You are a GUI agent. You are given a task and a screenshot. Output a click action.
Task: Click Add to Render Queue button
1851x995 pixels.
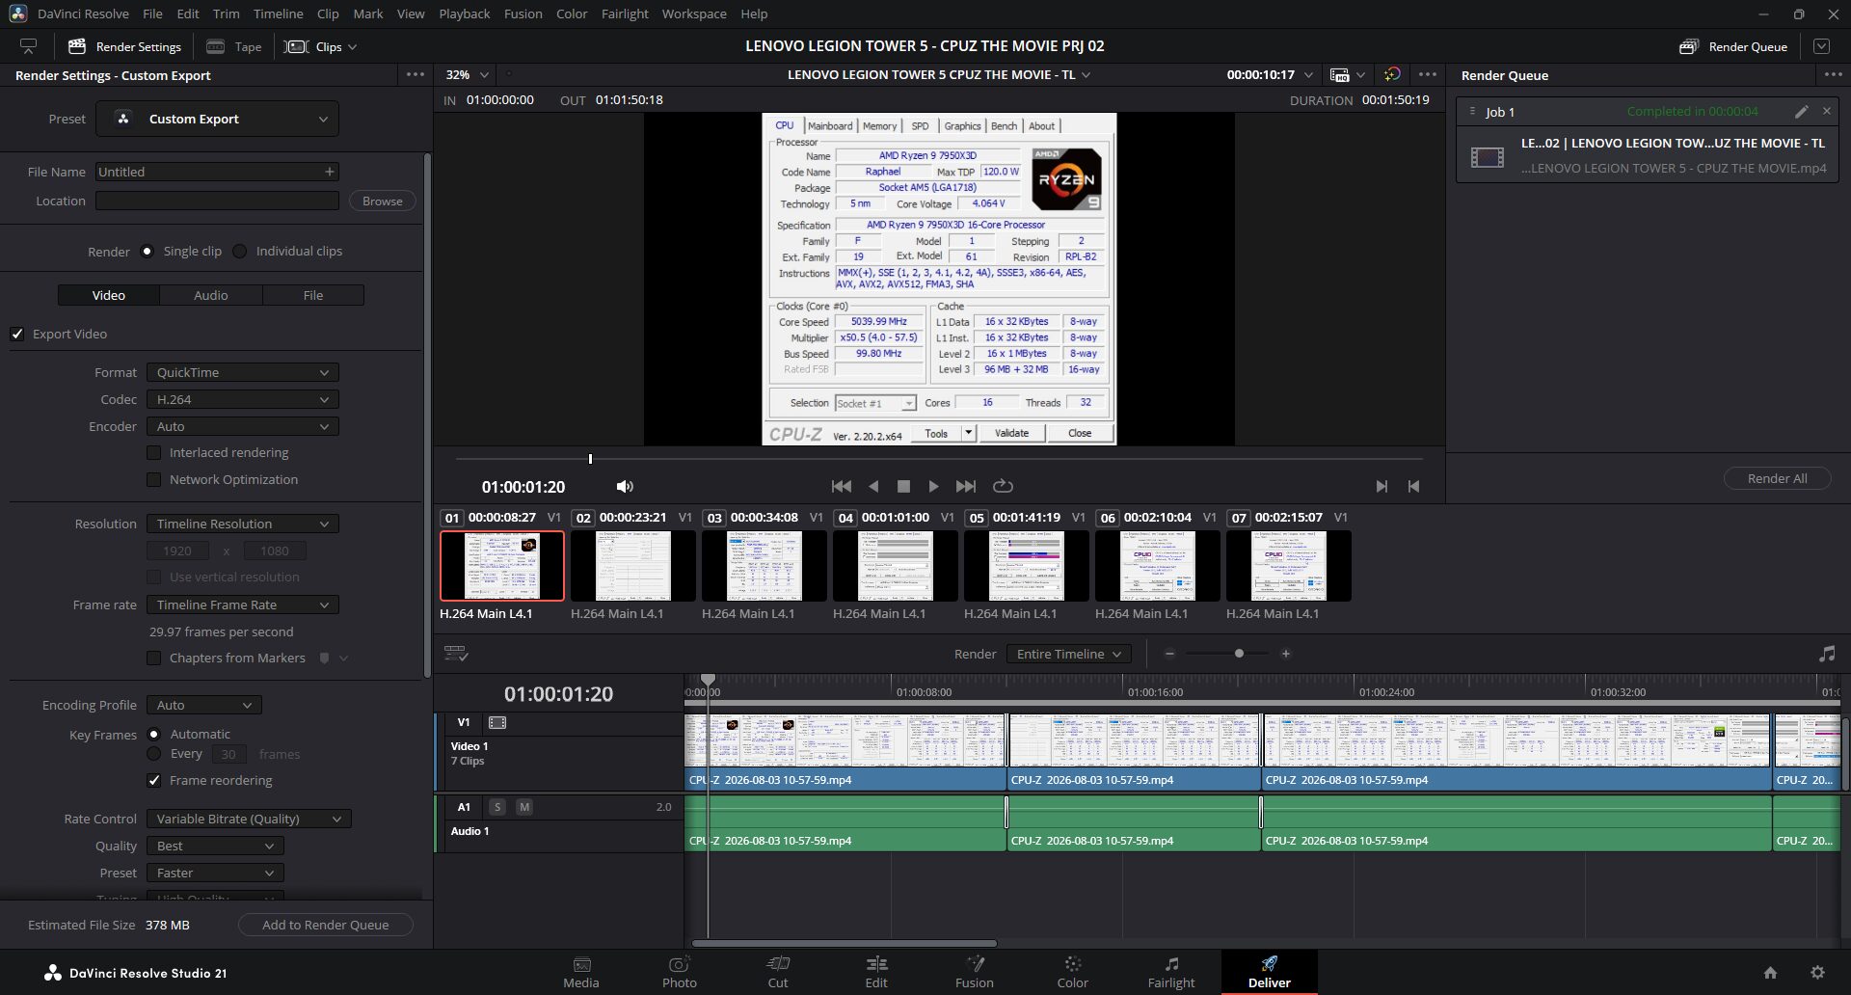click(326, 925)
